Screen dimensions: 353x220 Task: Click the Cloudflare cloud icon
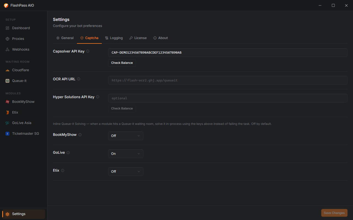pyautogui.click(x=7, y=70)
